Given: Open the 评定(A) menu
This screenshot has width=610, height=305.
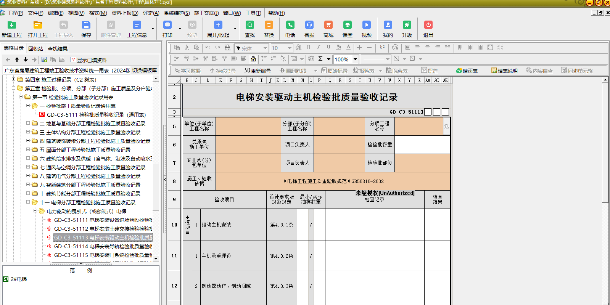Looking at the screenshot, I should pyautogui.click(x=151, y=13).
